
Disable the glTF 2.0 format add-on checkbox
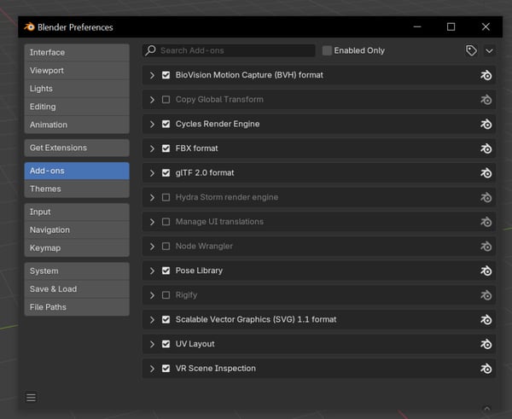pos(166,173)
